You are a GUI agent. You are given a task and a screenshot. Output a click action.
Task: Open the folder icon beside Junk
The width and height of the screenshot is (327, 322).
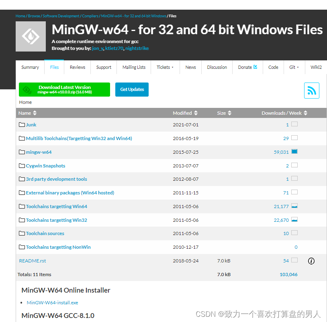click(x=22, y=124)
